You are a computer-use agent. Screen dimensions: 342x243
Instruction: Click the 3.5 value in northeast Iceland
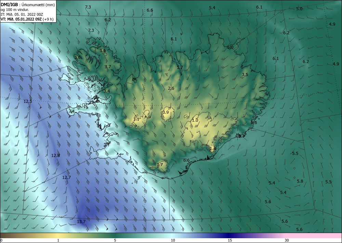pyautogui.click(x=245, y=74)
